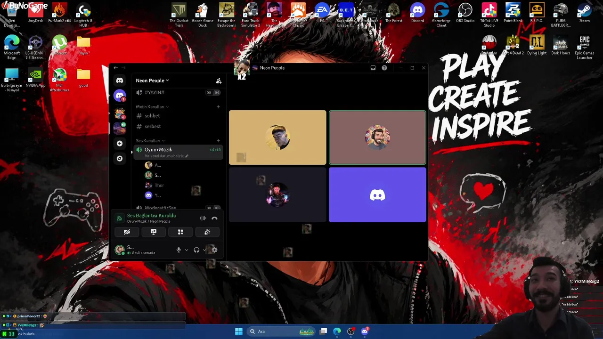Open Discord user settings gear
This screenshot has height=339, width=603.
click(x=214, y=250)
